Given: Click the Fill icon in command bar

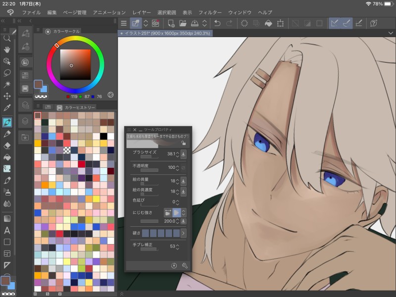Looking at the screenshot, I should pos(268,23).
